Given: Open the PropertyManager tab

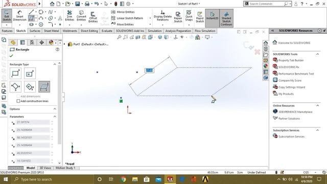Looking at the screenshot, I should click(x=22, y=42).
